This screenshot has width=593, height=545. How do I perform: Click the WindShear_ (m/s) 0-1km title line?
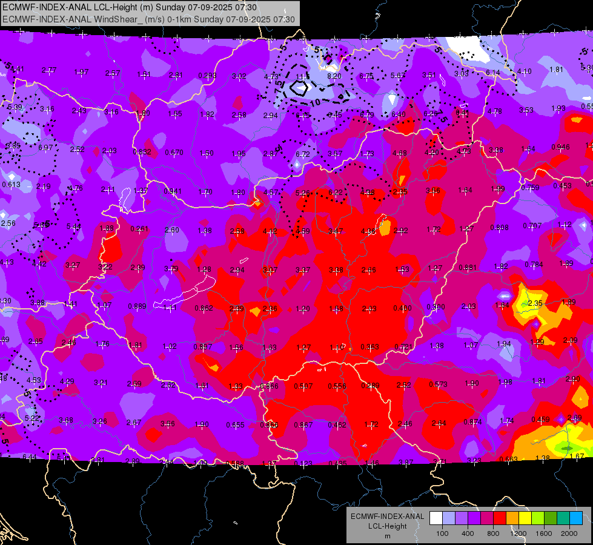coord(148,19)
